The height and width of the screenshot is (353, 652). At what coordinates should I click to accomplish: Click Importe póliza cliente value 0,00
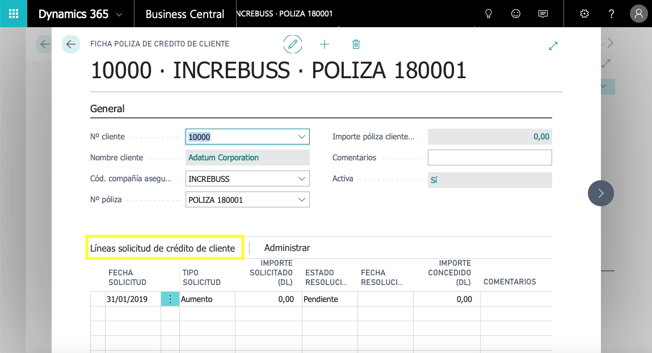coord(490,137)
